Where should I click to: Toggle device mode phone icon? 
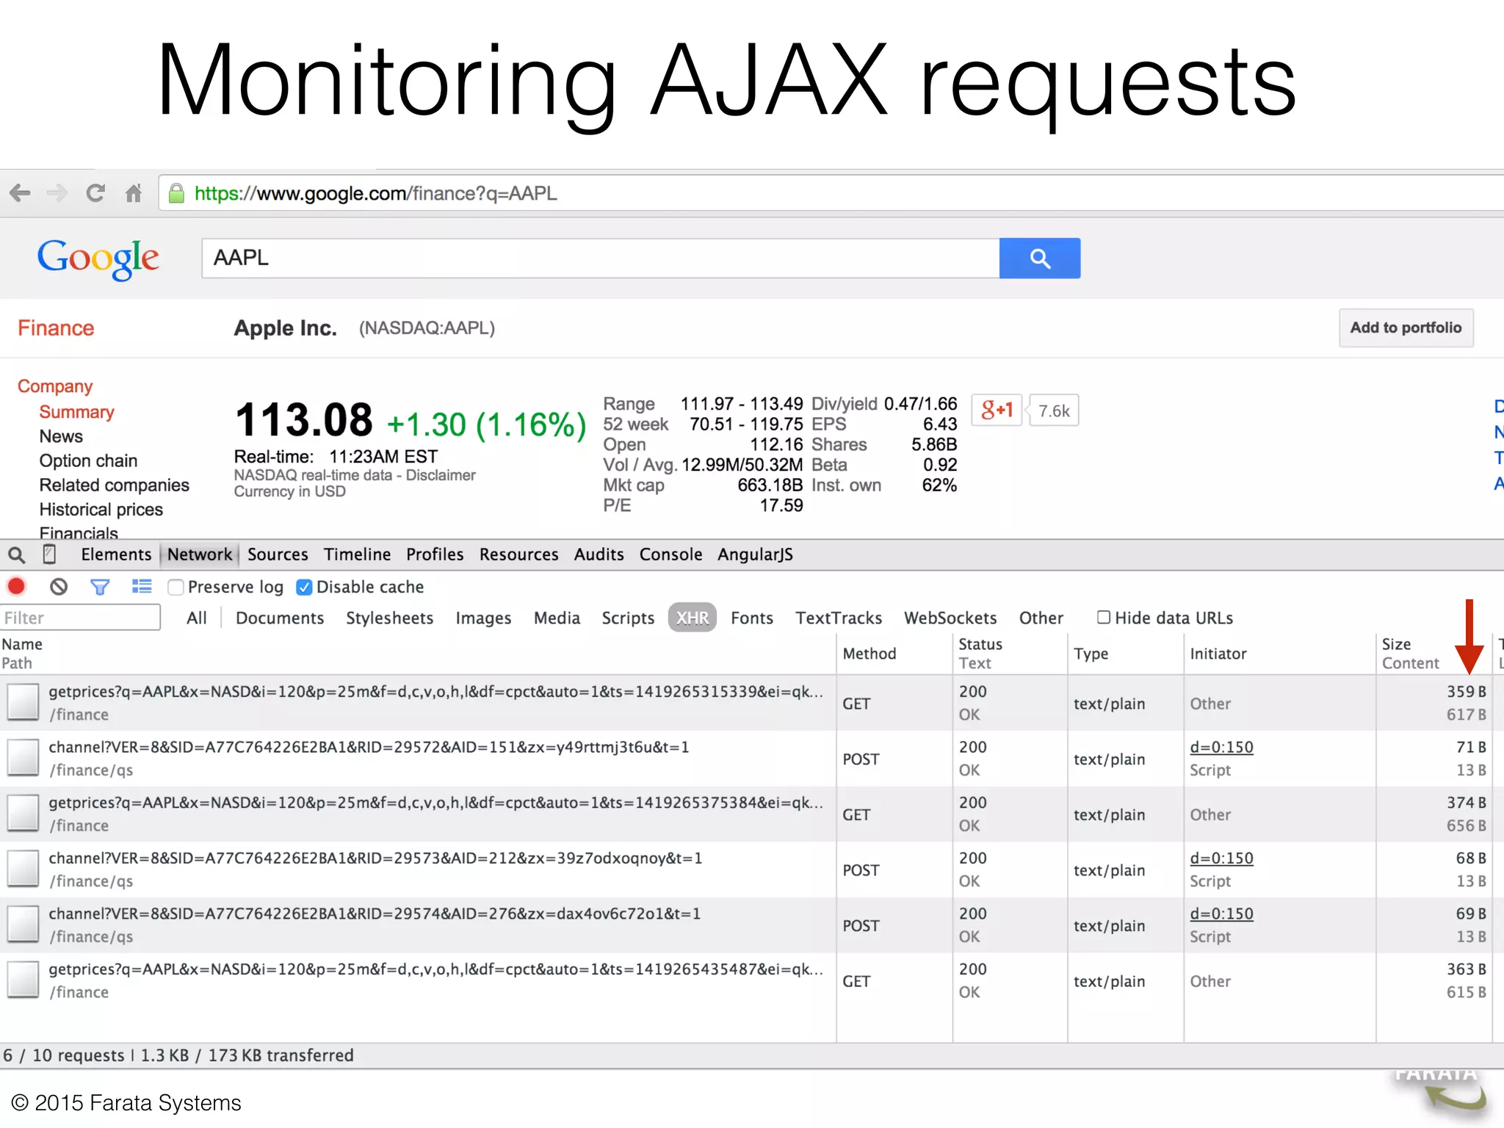[49, 555]
